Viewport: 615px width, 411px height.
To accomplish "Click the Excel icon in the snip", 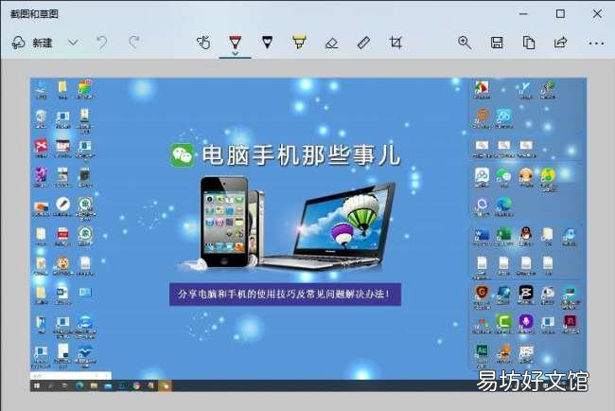I will click(503, 234).
